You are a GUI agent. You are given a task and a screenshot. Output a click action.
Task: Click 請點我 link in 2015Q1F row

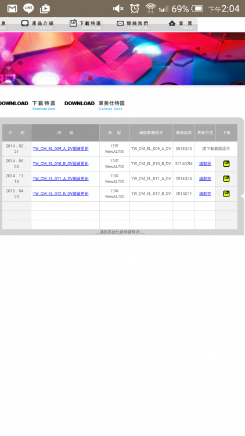[205, 194]
